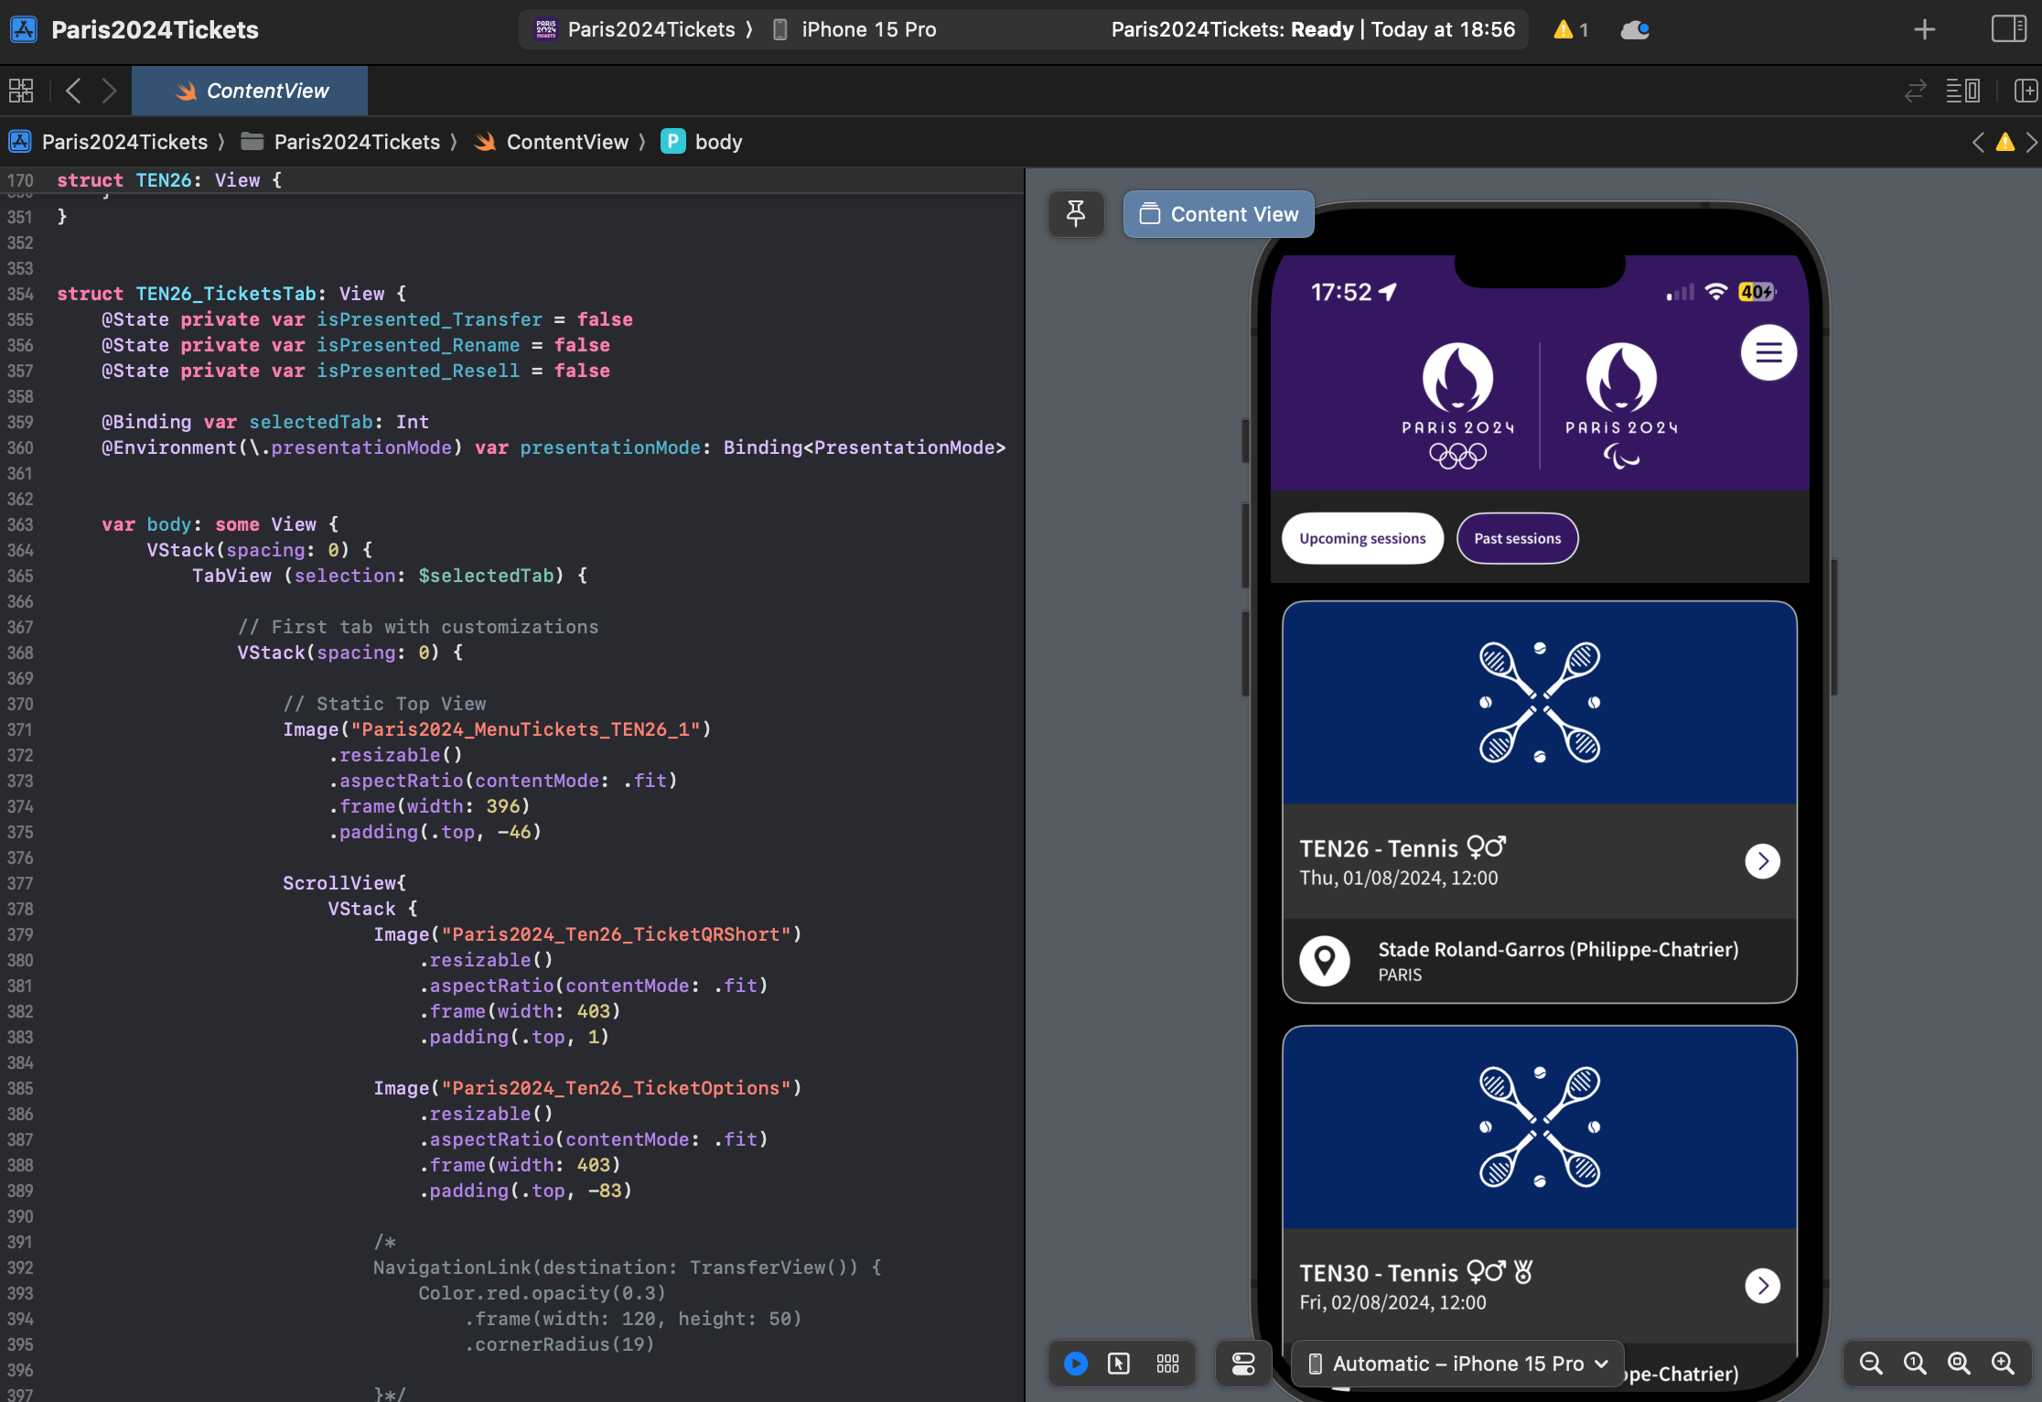
Task: Click the Content View preview button
Action: pyautogui.click(x=1219, y=214)
